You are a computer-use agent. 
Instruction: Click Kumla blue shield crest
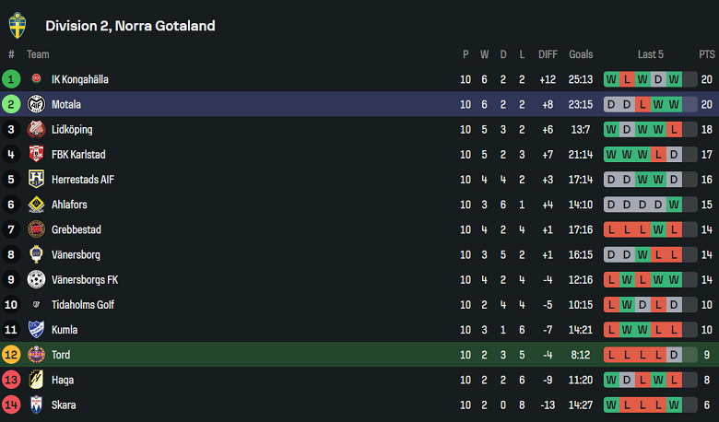click(36, 330)
